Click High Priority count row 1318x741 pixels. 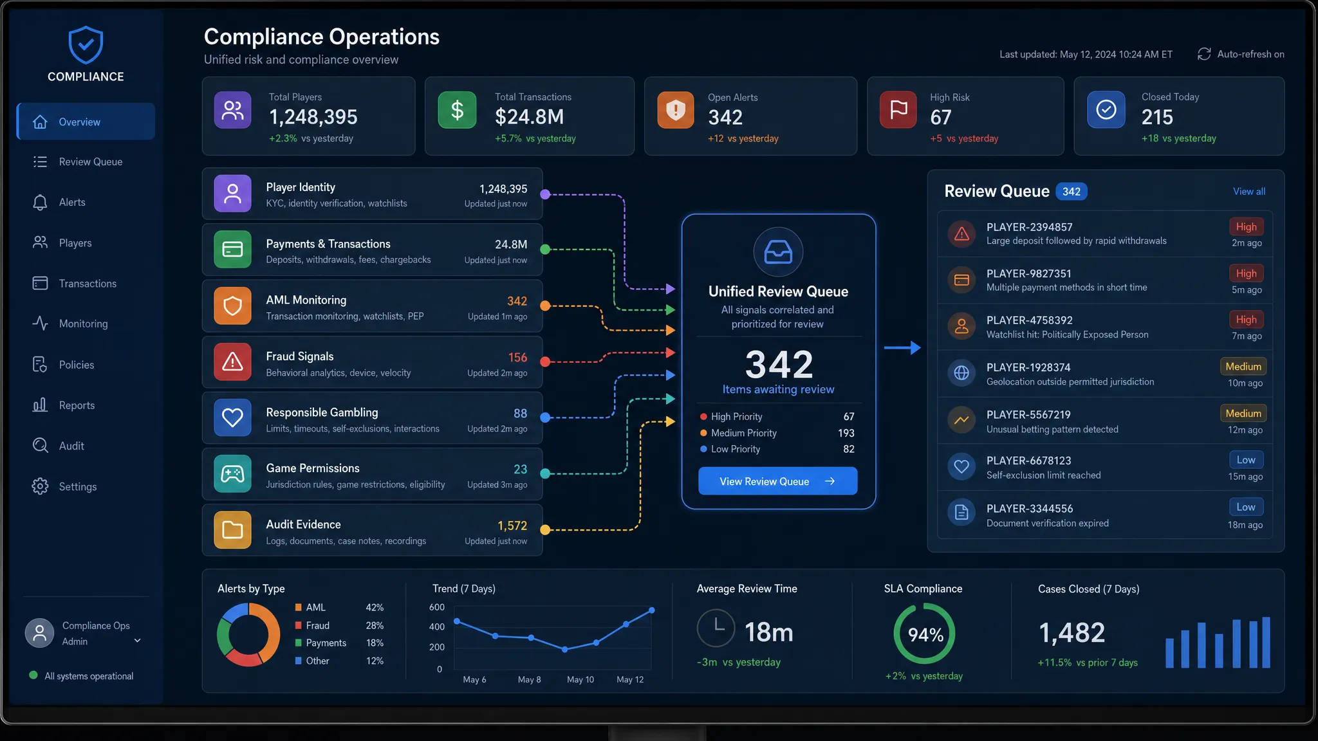pos(777,417)
